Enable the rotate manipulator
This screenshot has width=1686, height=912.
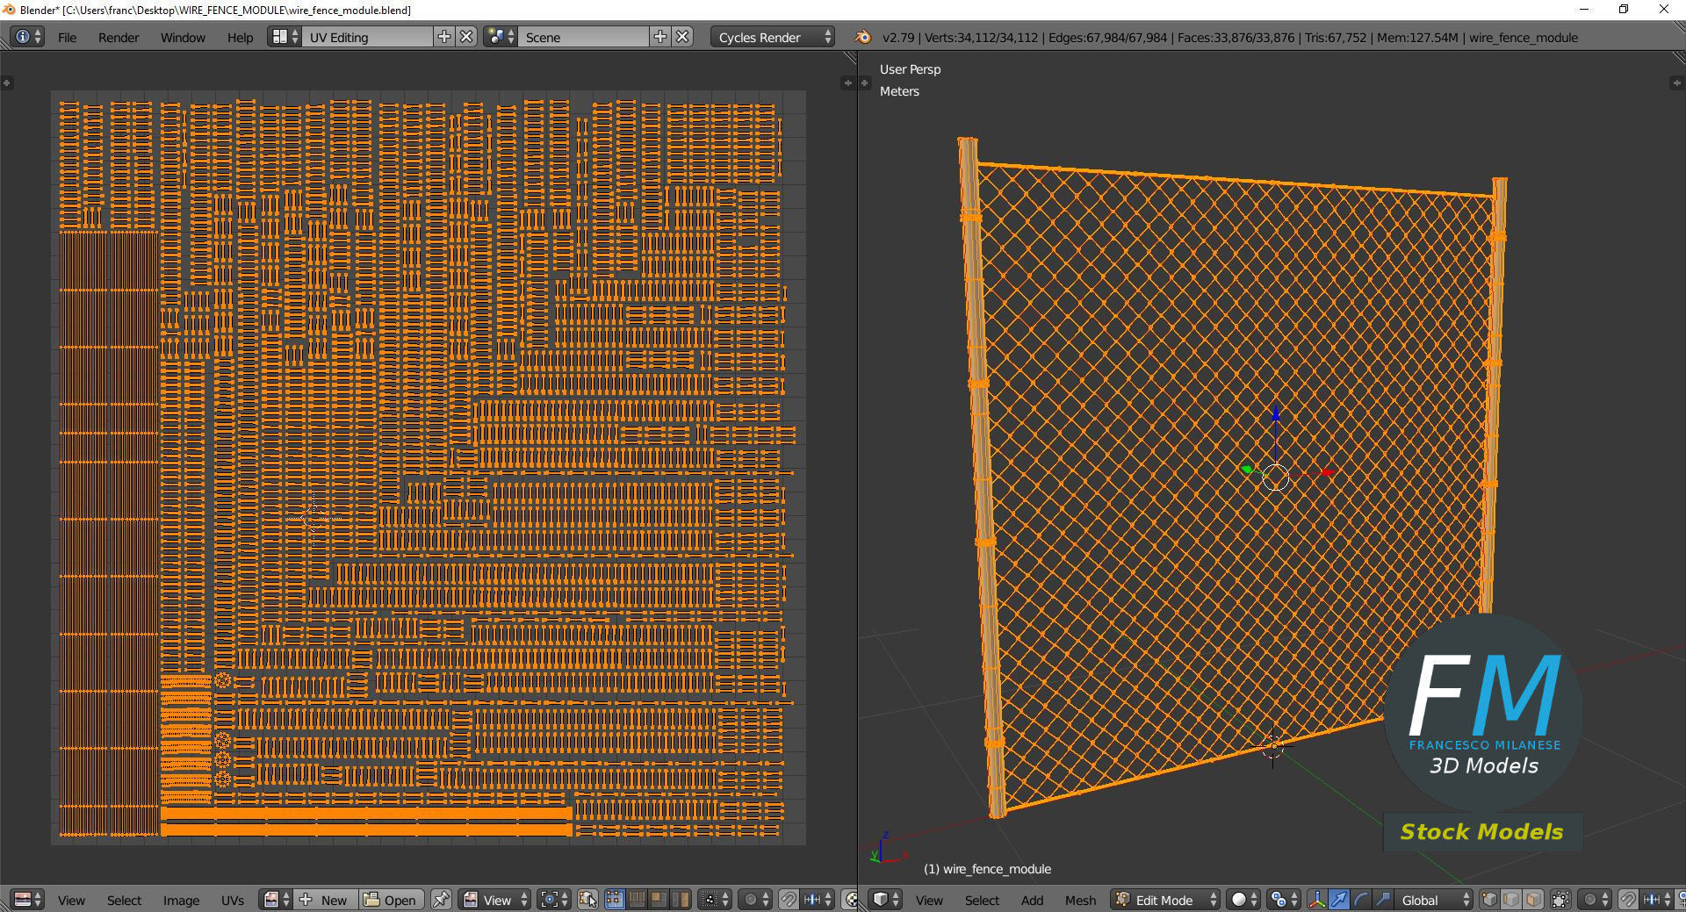click(1361, 900)
